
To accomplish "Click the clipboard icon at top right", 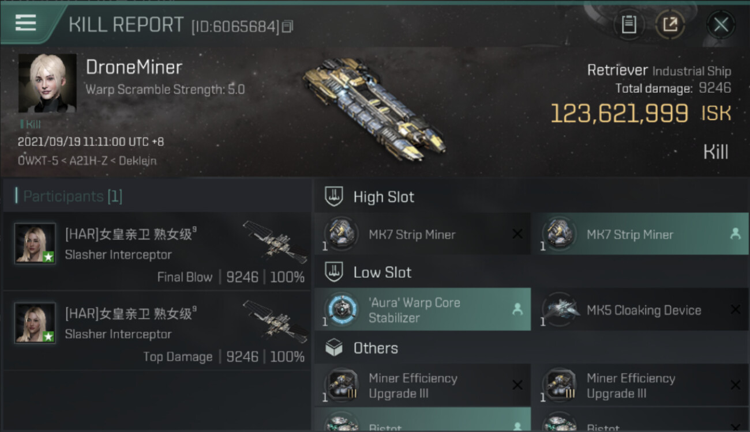I will pyautogui.click(x=628, y=25).
